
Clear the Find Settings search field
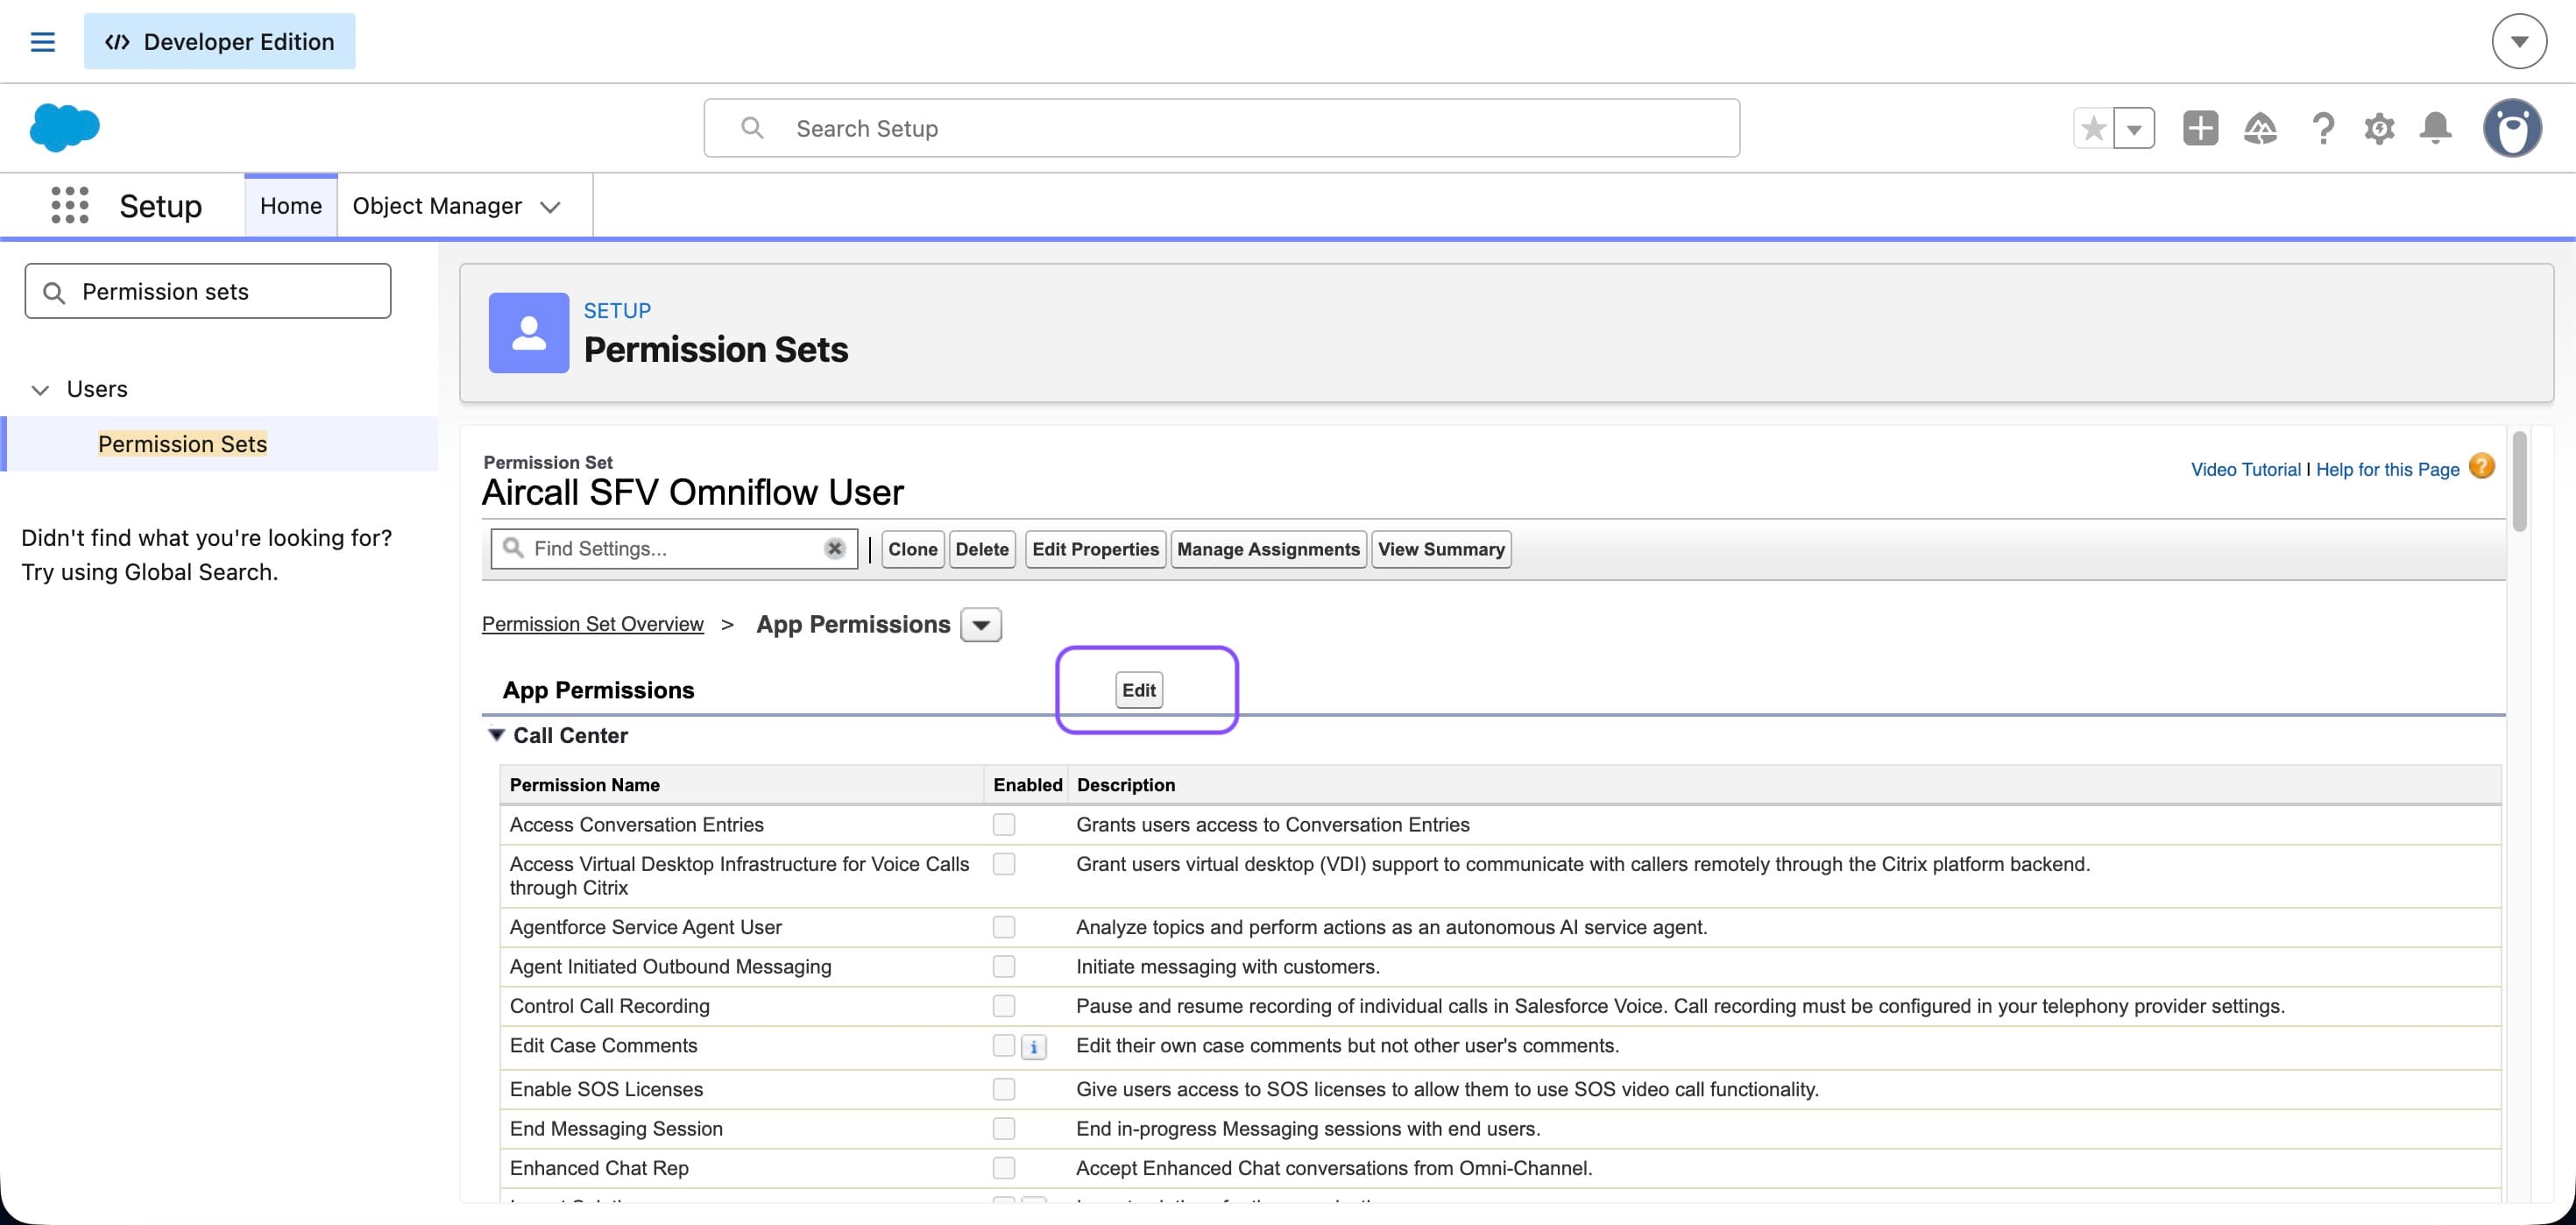835,548
